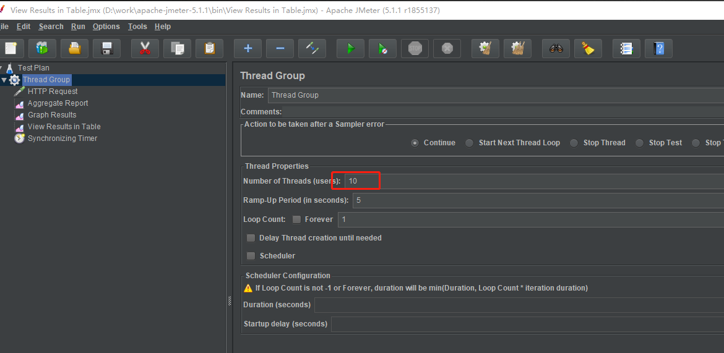
Task: Click the Comments input field
Action: 503,112
